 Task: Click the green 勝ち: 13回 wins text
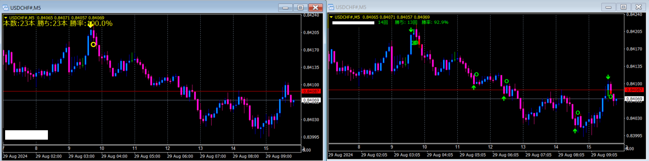pyautogui.click(x=406, y=22)
